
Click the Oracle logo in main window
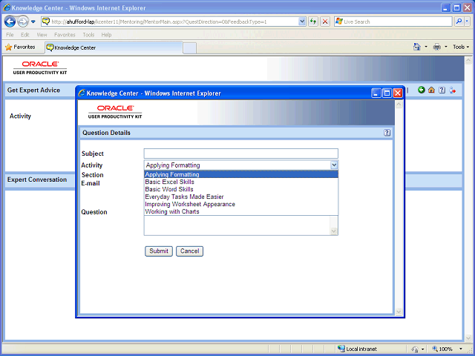pos(40,67)
